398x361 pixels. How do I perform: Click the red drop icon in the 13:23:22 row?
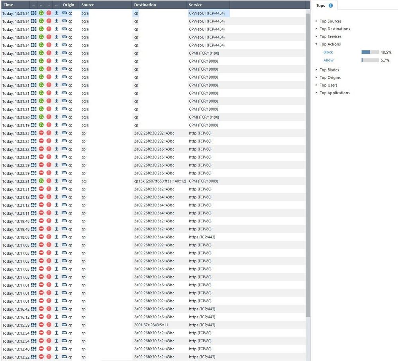41,149
